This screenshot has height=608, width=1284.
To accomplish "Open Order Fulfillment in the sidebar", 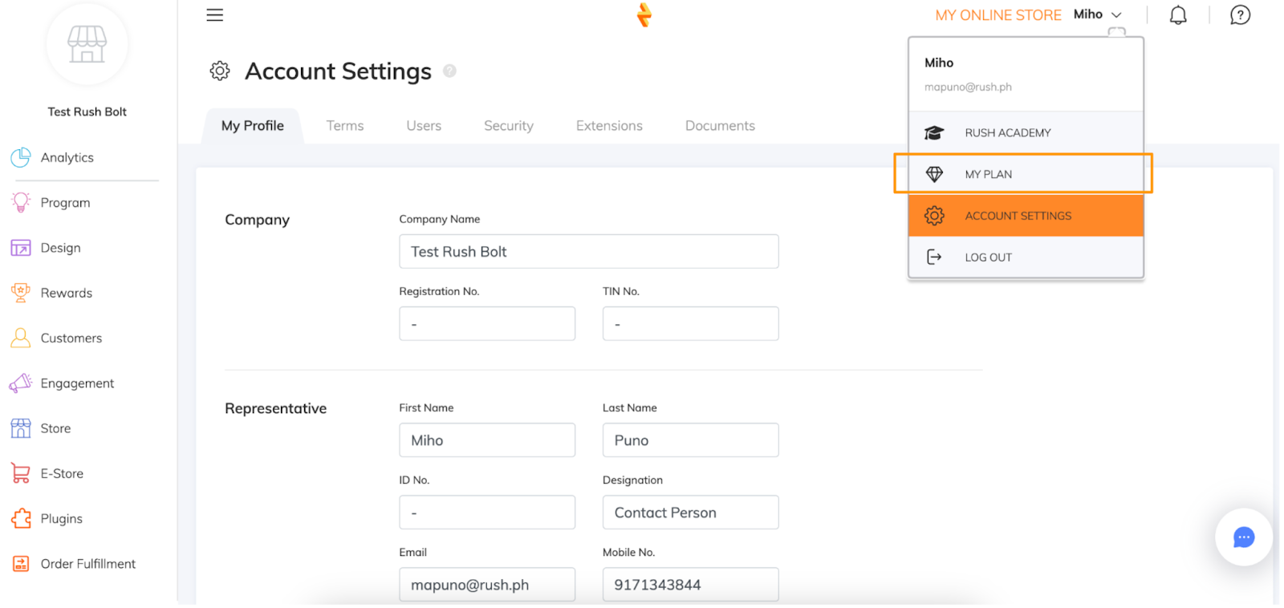I will pos(88,564).
